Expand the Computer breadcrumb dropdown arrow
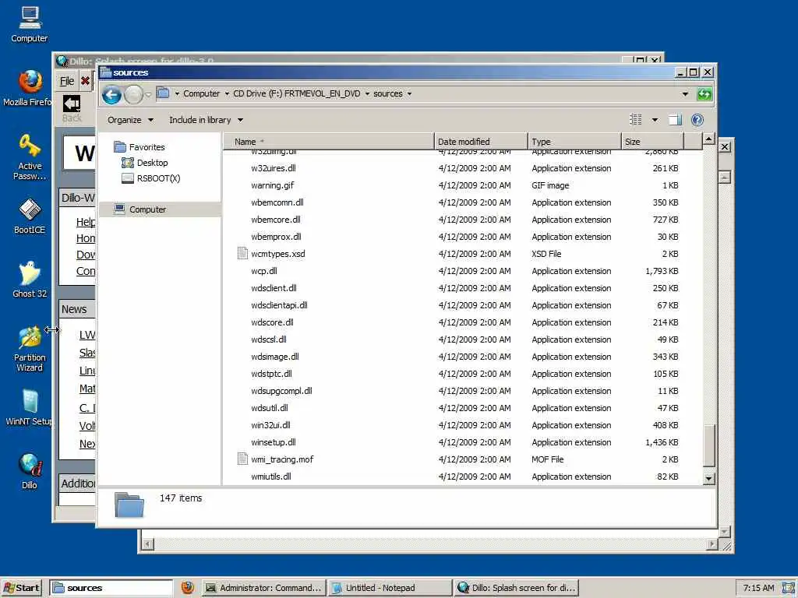The height and width of the screenshot is (598, 798). click(227, 93)
